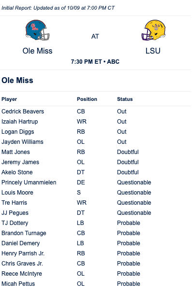Viewport: 192px width, 294px height.
Task: Click the Status column header
Action: coord(125,99)
